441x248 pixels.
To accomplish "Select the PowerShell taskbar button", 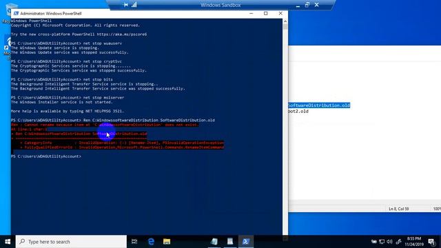I will [x=246, y=242].
